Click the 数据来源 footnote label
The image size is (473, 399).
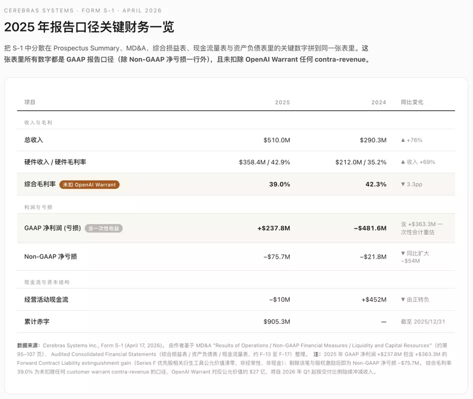pyautogui.click(x=29, y=345)
